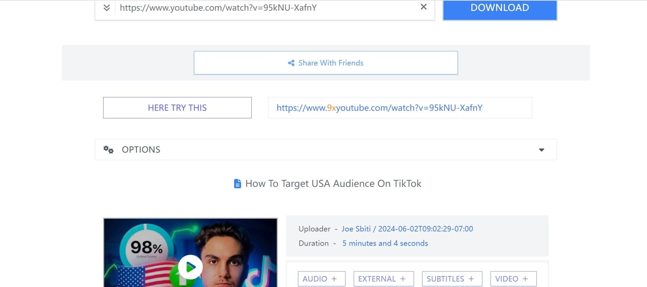647x287 pixels.
Task: Click the blue DOWNLOAD button
Action: click(500, 10)
